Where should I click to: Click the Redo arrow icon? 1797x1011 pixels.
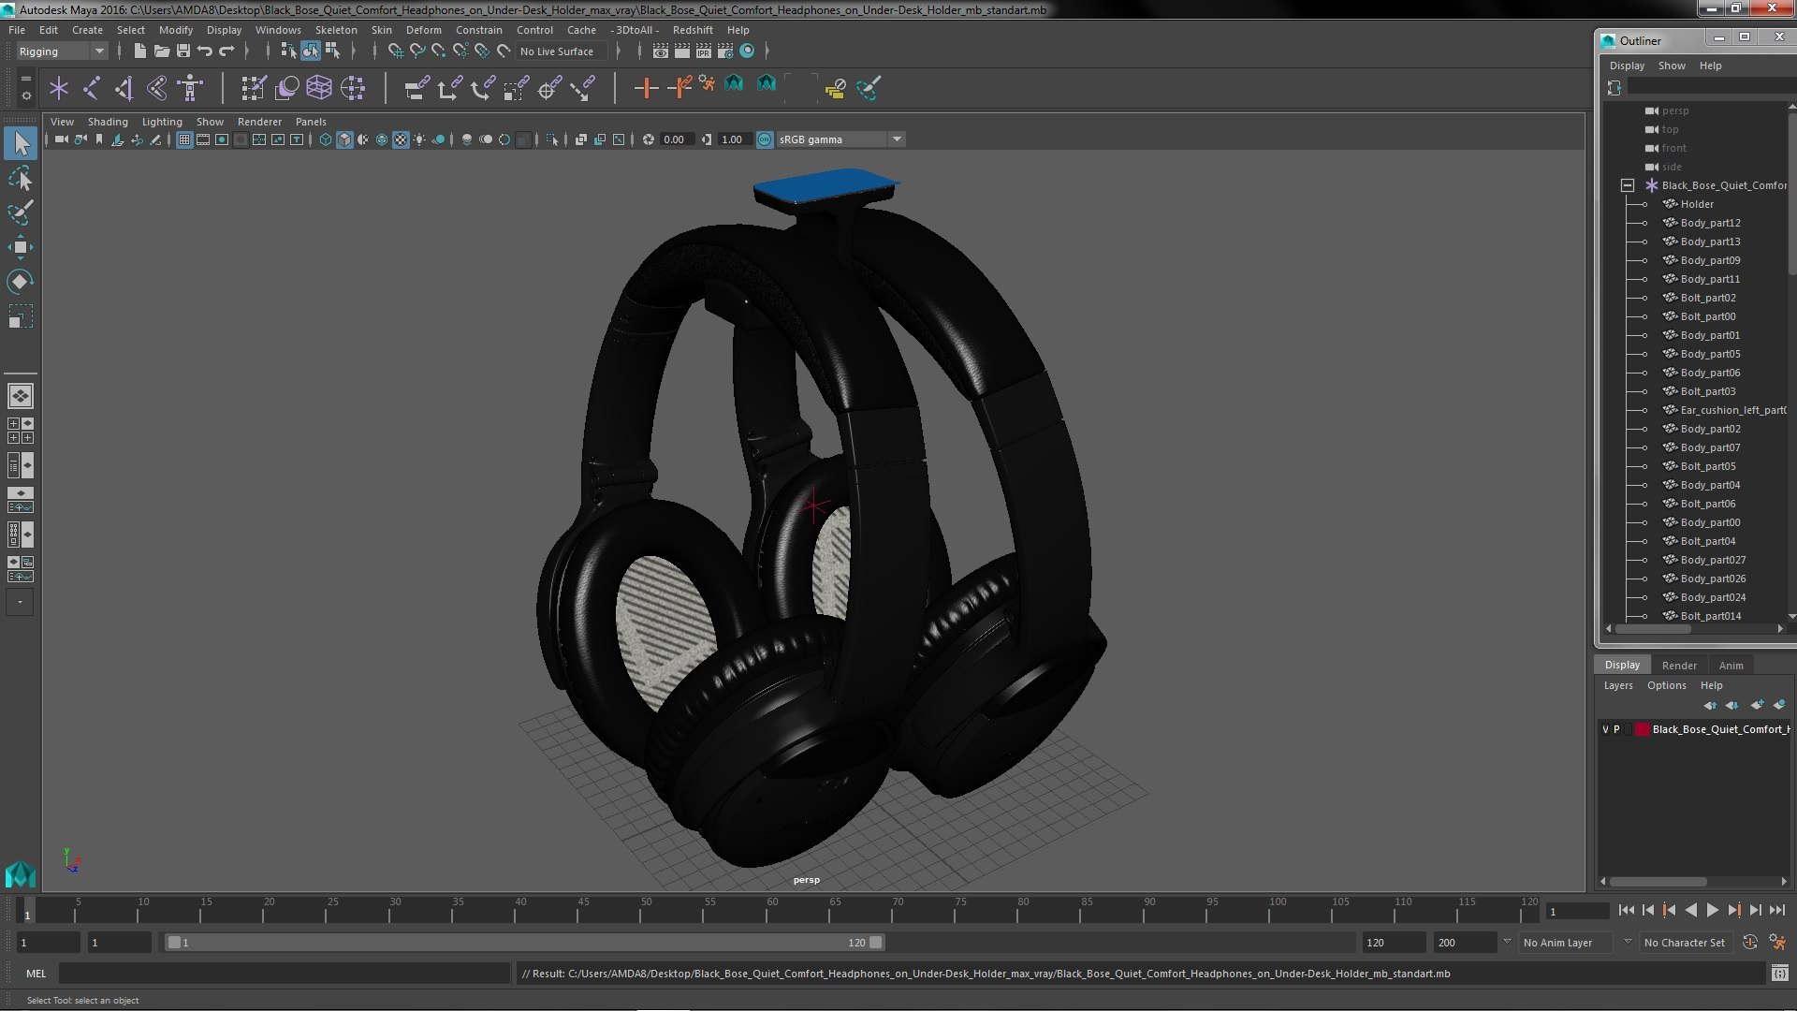point(226,51)
